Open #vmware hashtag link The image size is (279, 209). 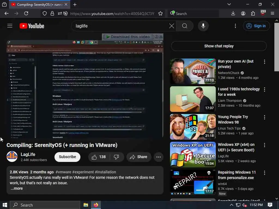coord(63,172)
